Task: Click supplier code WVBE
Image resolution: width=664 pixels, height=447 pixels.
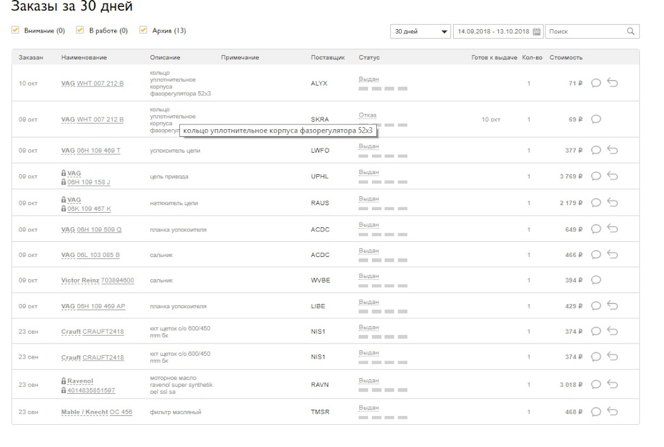Action: [320, 280]
